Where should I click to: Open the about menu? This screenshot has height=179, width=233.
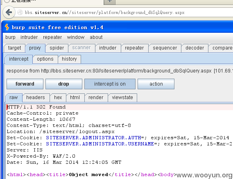pyautogui.click(x=96, y=37)
